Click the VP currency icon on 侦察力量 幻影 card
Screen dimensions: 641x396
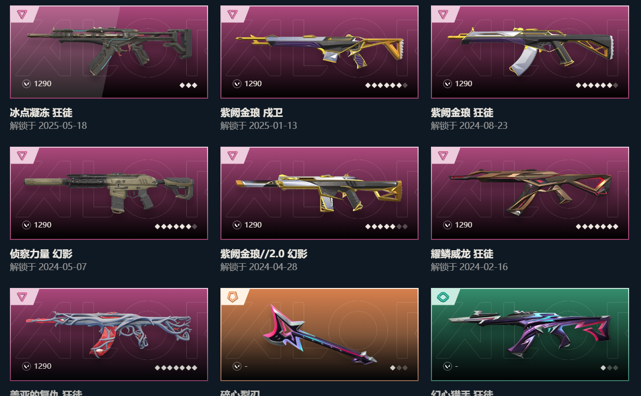coord(27,225)
